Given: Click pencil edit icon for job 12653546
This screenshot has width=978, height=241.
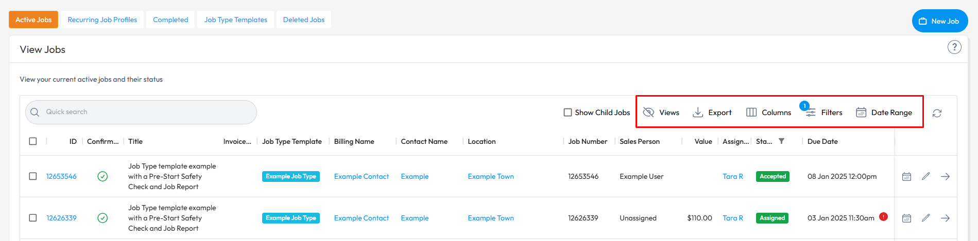Looking at the screenshot, I should [x=925, y=176].
